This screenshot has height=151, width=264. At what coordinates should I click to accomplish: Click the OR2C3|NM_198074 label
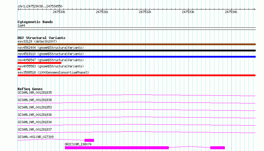click(x=78, y=144)
